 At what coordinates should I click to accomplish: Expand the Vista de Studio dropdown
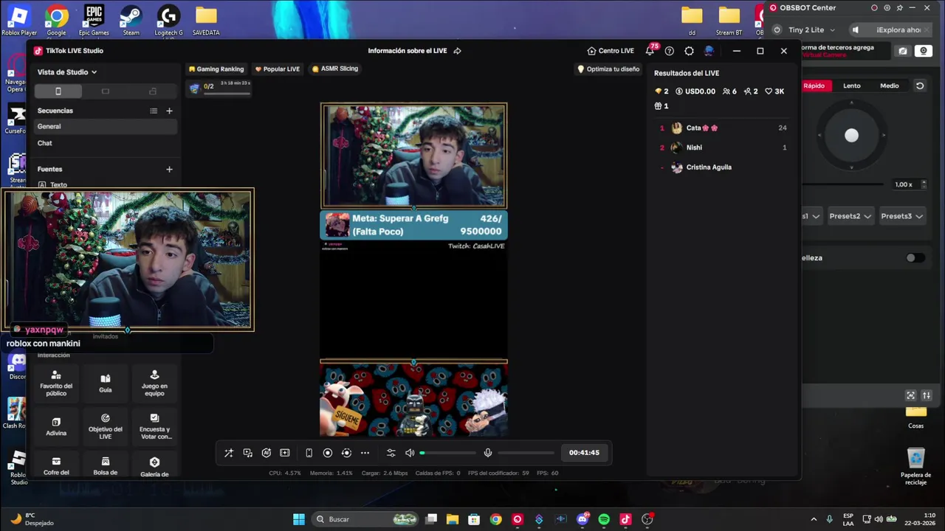67,72
